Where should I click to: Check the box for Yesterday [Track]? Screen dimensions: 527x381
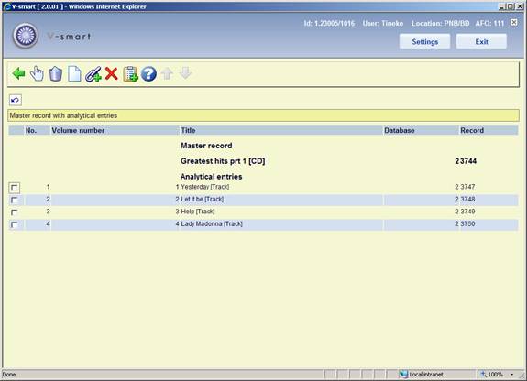click(15, 188)
